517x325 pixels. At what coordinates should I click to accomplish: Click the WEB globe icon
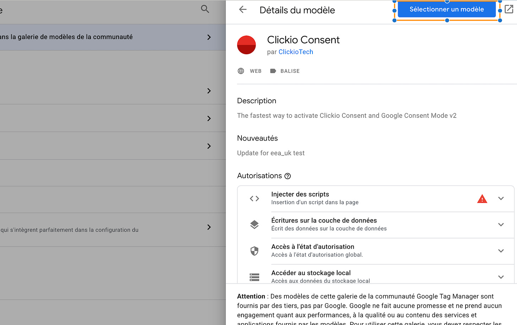point(241,71)
